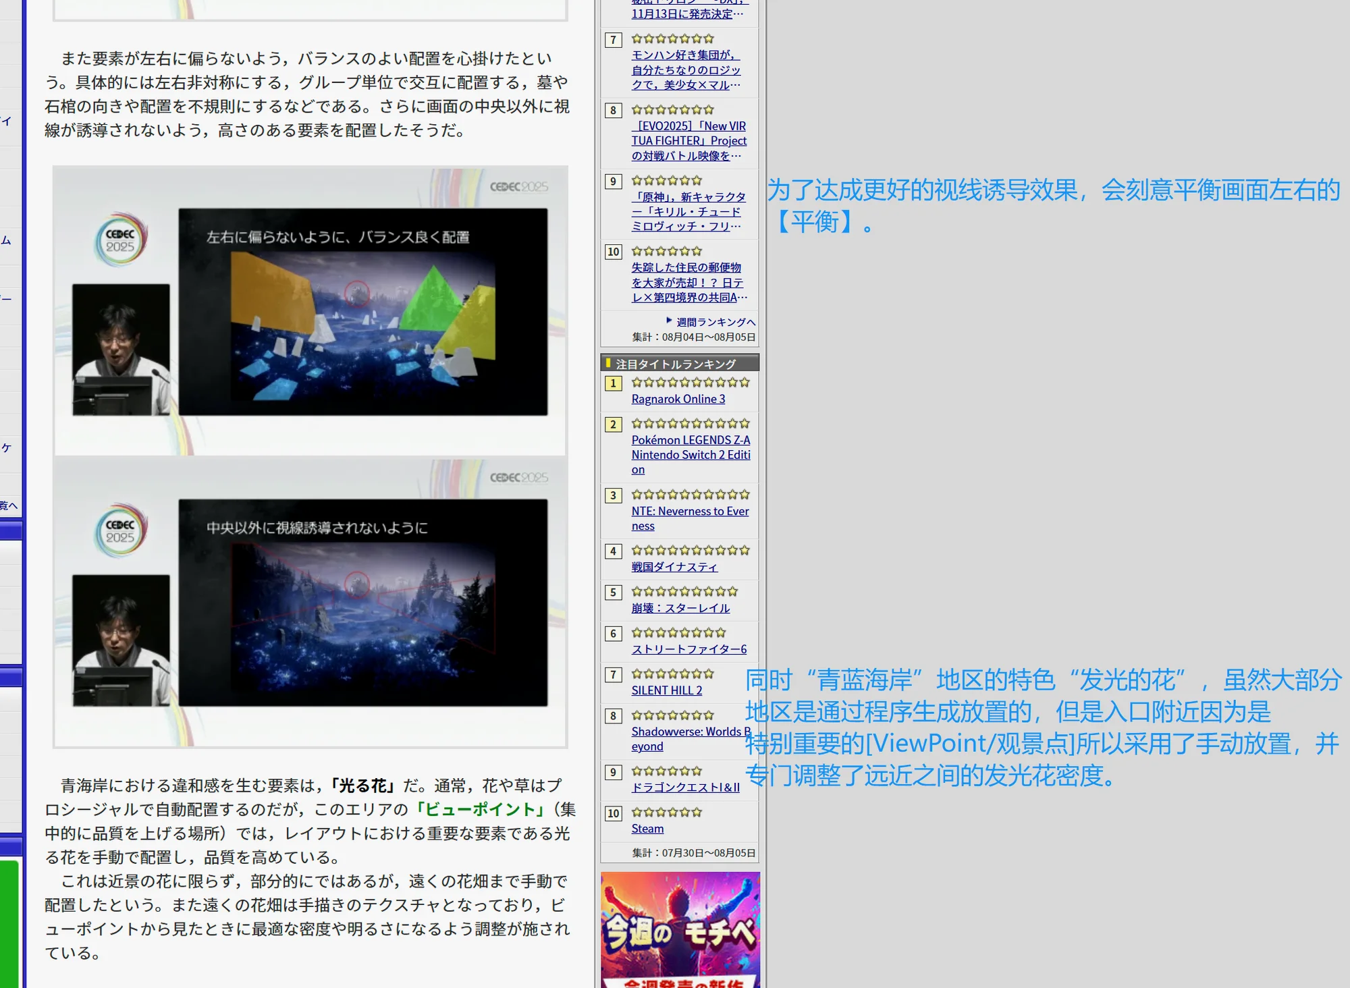The image size is (1350, 988).
Task: Open the 11月13日に発売決定 article link
Action: [687, 13]
